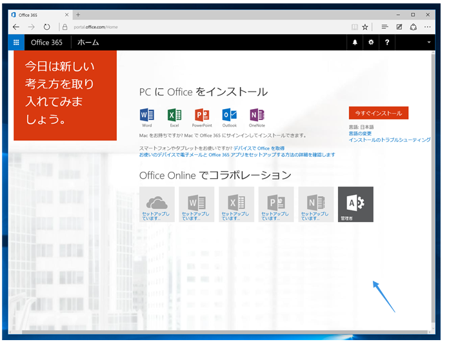Screen dimensions: 458x344
Task: Add page to favorites star
Action: [x=365, y=27]
